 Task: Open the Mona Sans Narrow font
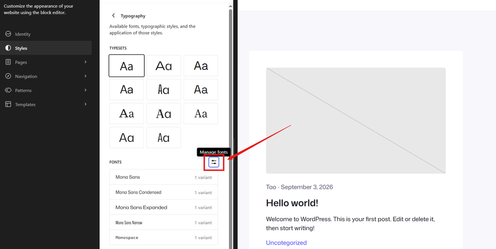point(164,222)
